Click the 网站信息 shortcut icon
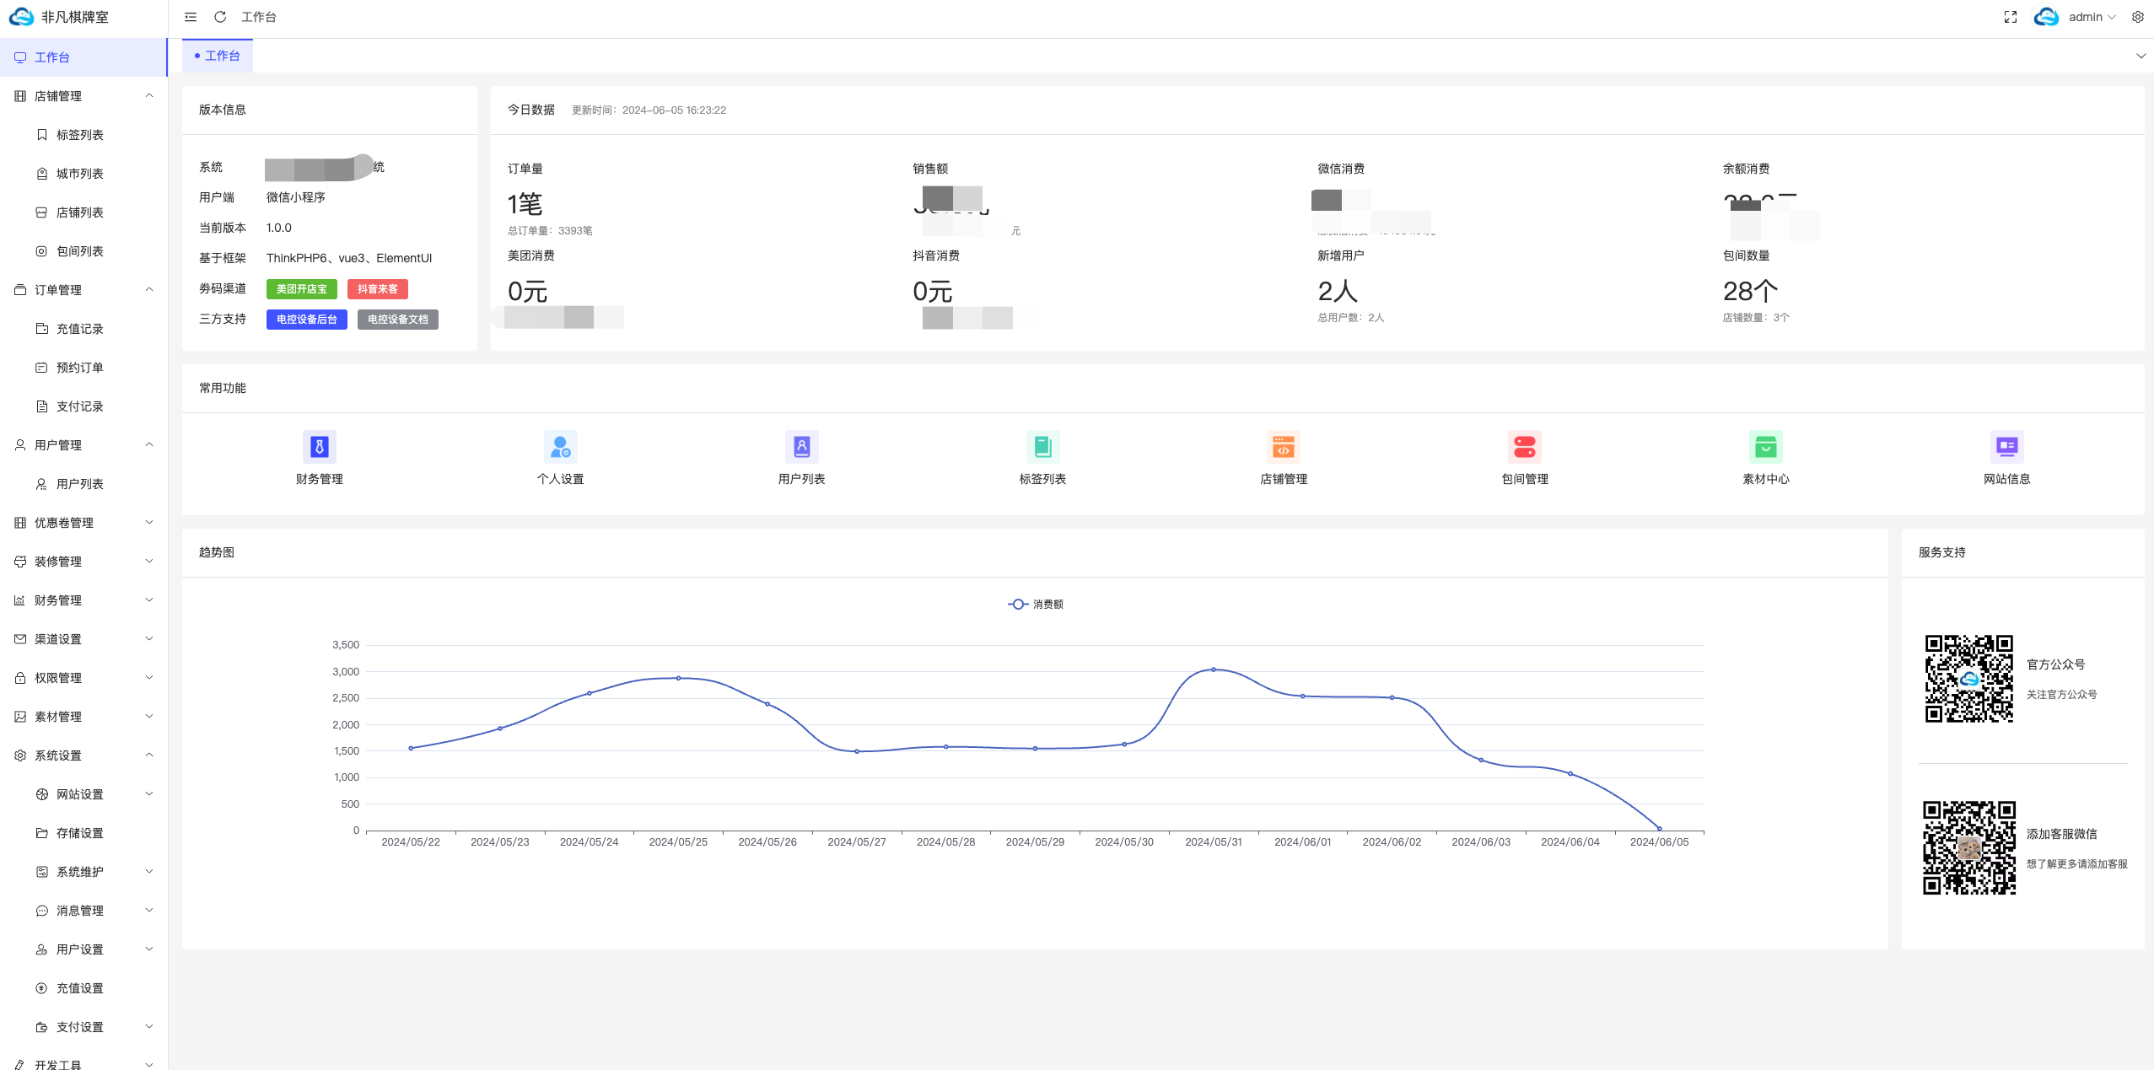The image size is (2154, 1070). click(x=2006, y=447)
